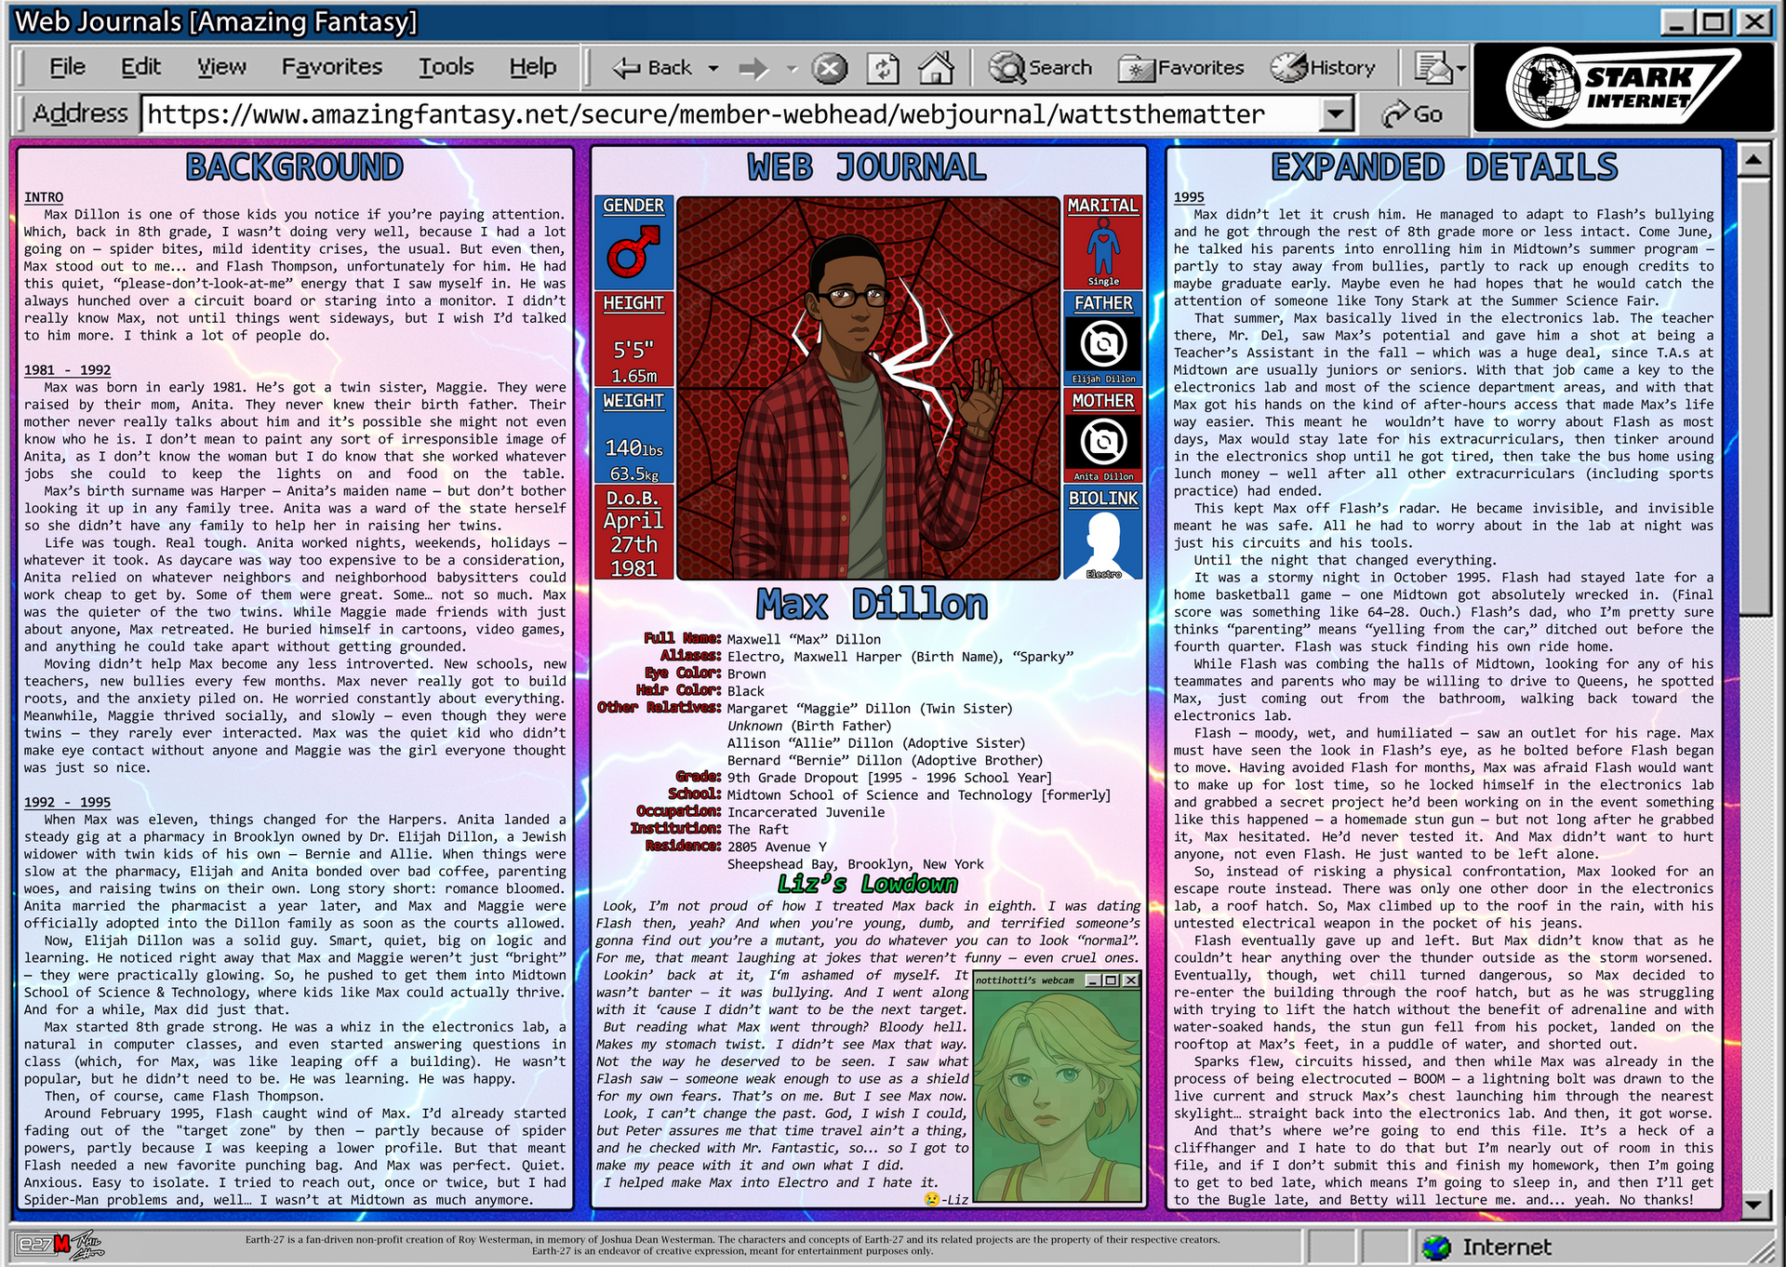
Task: Open the File menu
Action: click(67, 67)
